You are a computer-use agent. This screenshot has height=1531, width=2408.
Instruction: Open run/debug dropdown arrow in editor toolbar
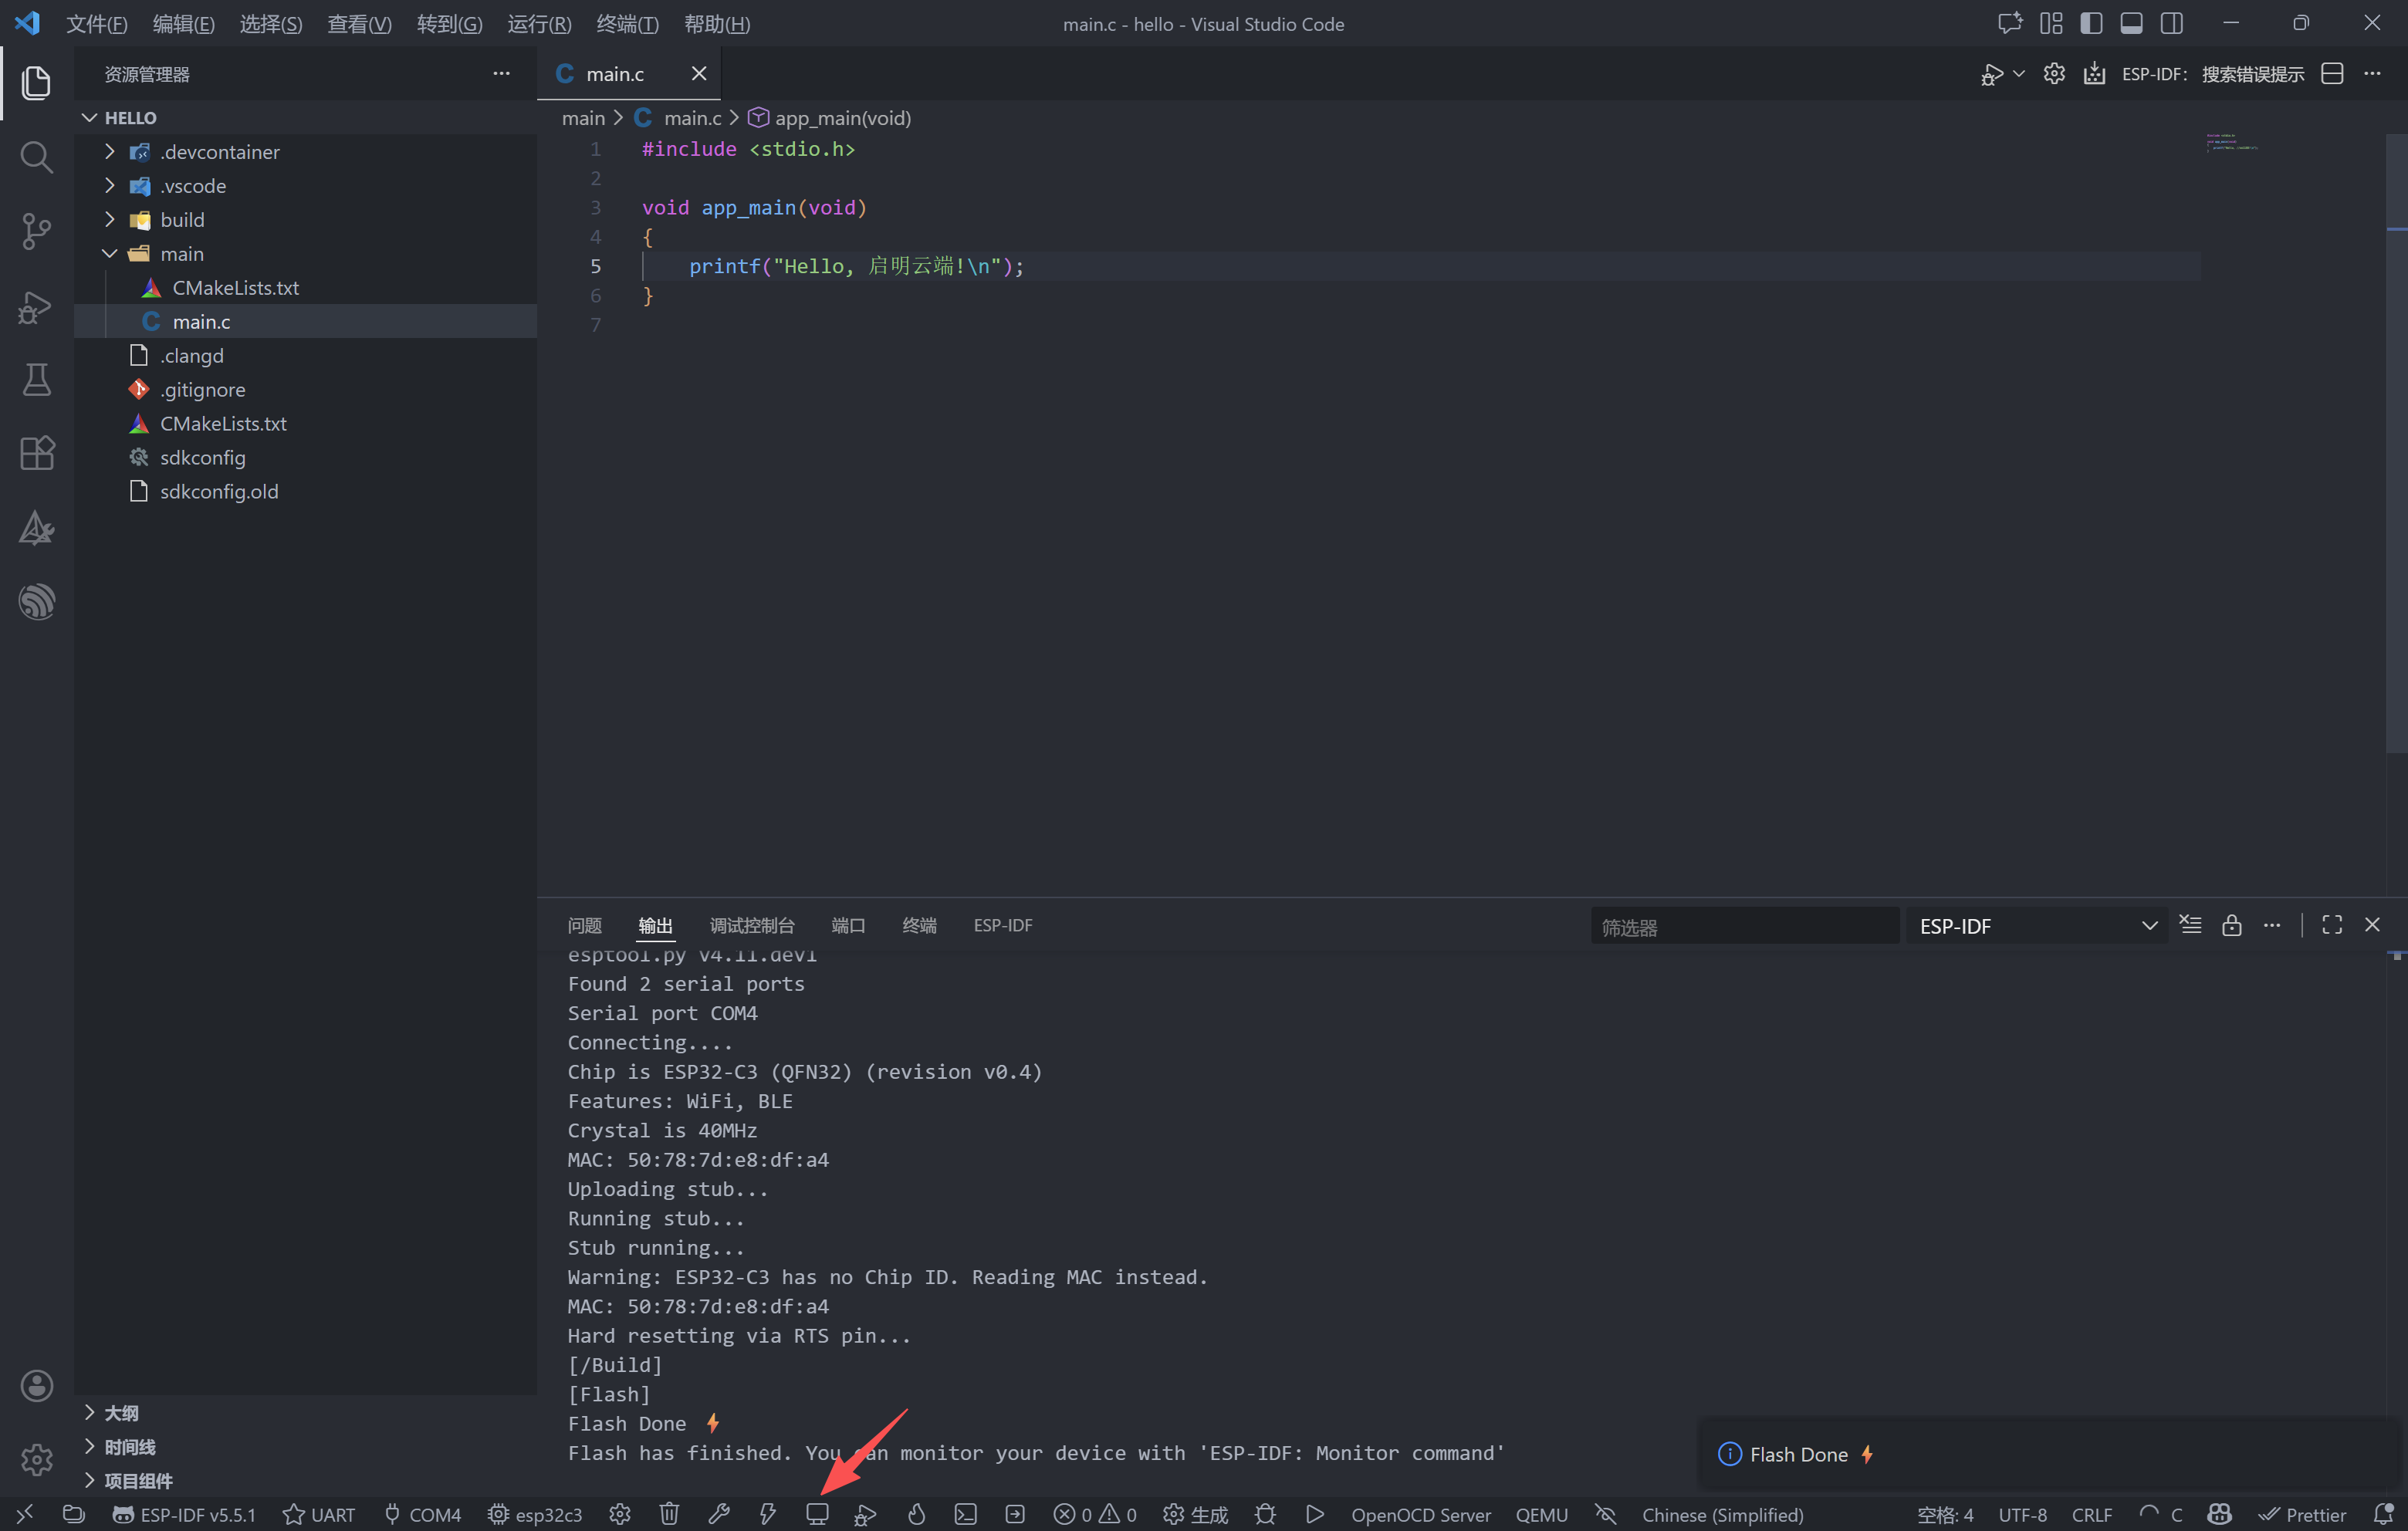[x=2019, y=74]
